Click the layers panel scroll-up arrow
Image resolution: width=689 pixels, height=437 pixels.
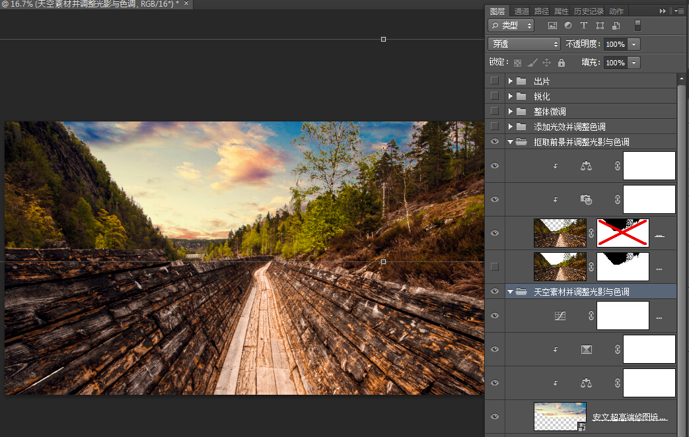(x=682, y=79)
